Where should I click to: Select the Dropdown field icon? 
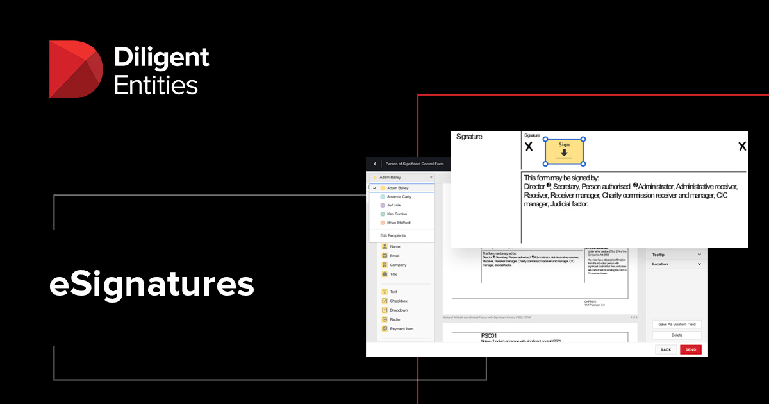(x=384, y=310)
